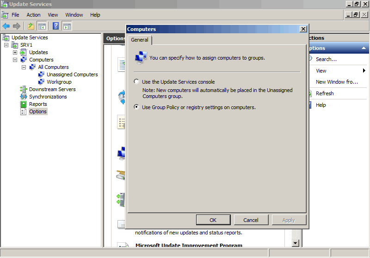Click the computers icon in the dialog header
Screen dimensions: 370x258
141,58
